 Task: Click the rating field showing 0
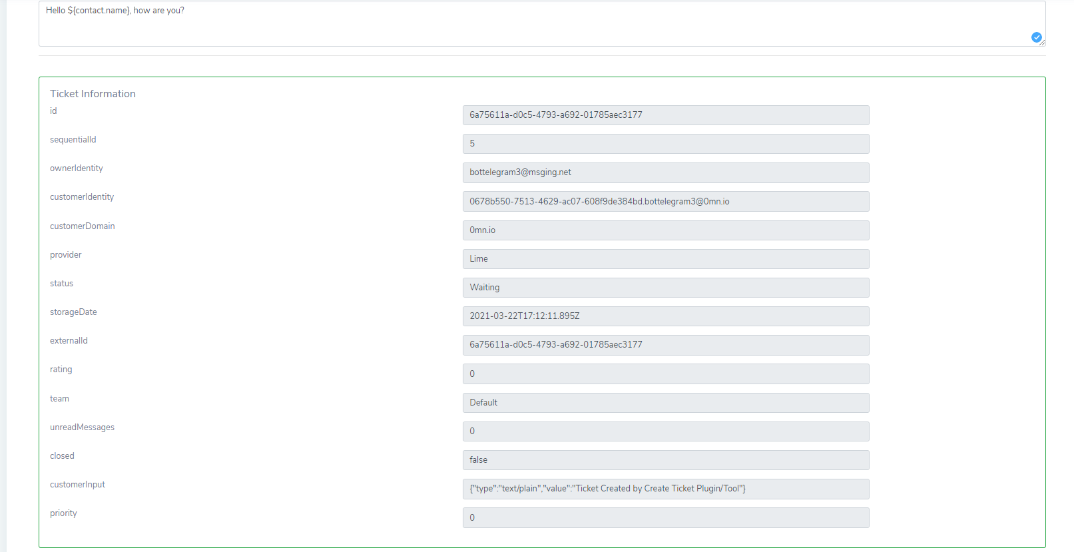pyautogui.click(x=666, y=374)
